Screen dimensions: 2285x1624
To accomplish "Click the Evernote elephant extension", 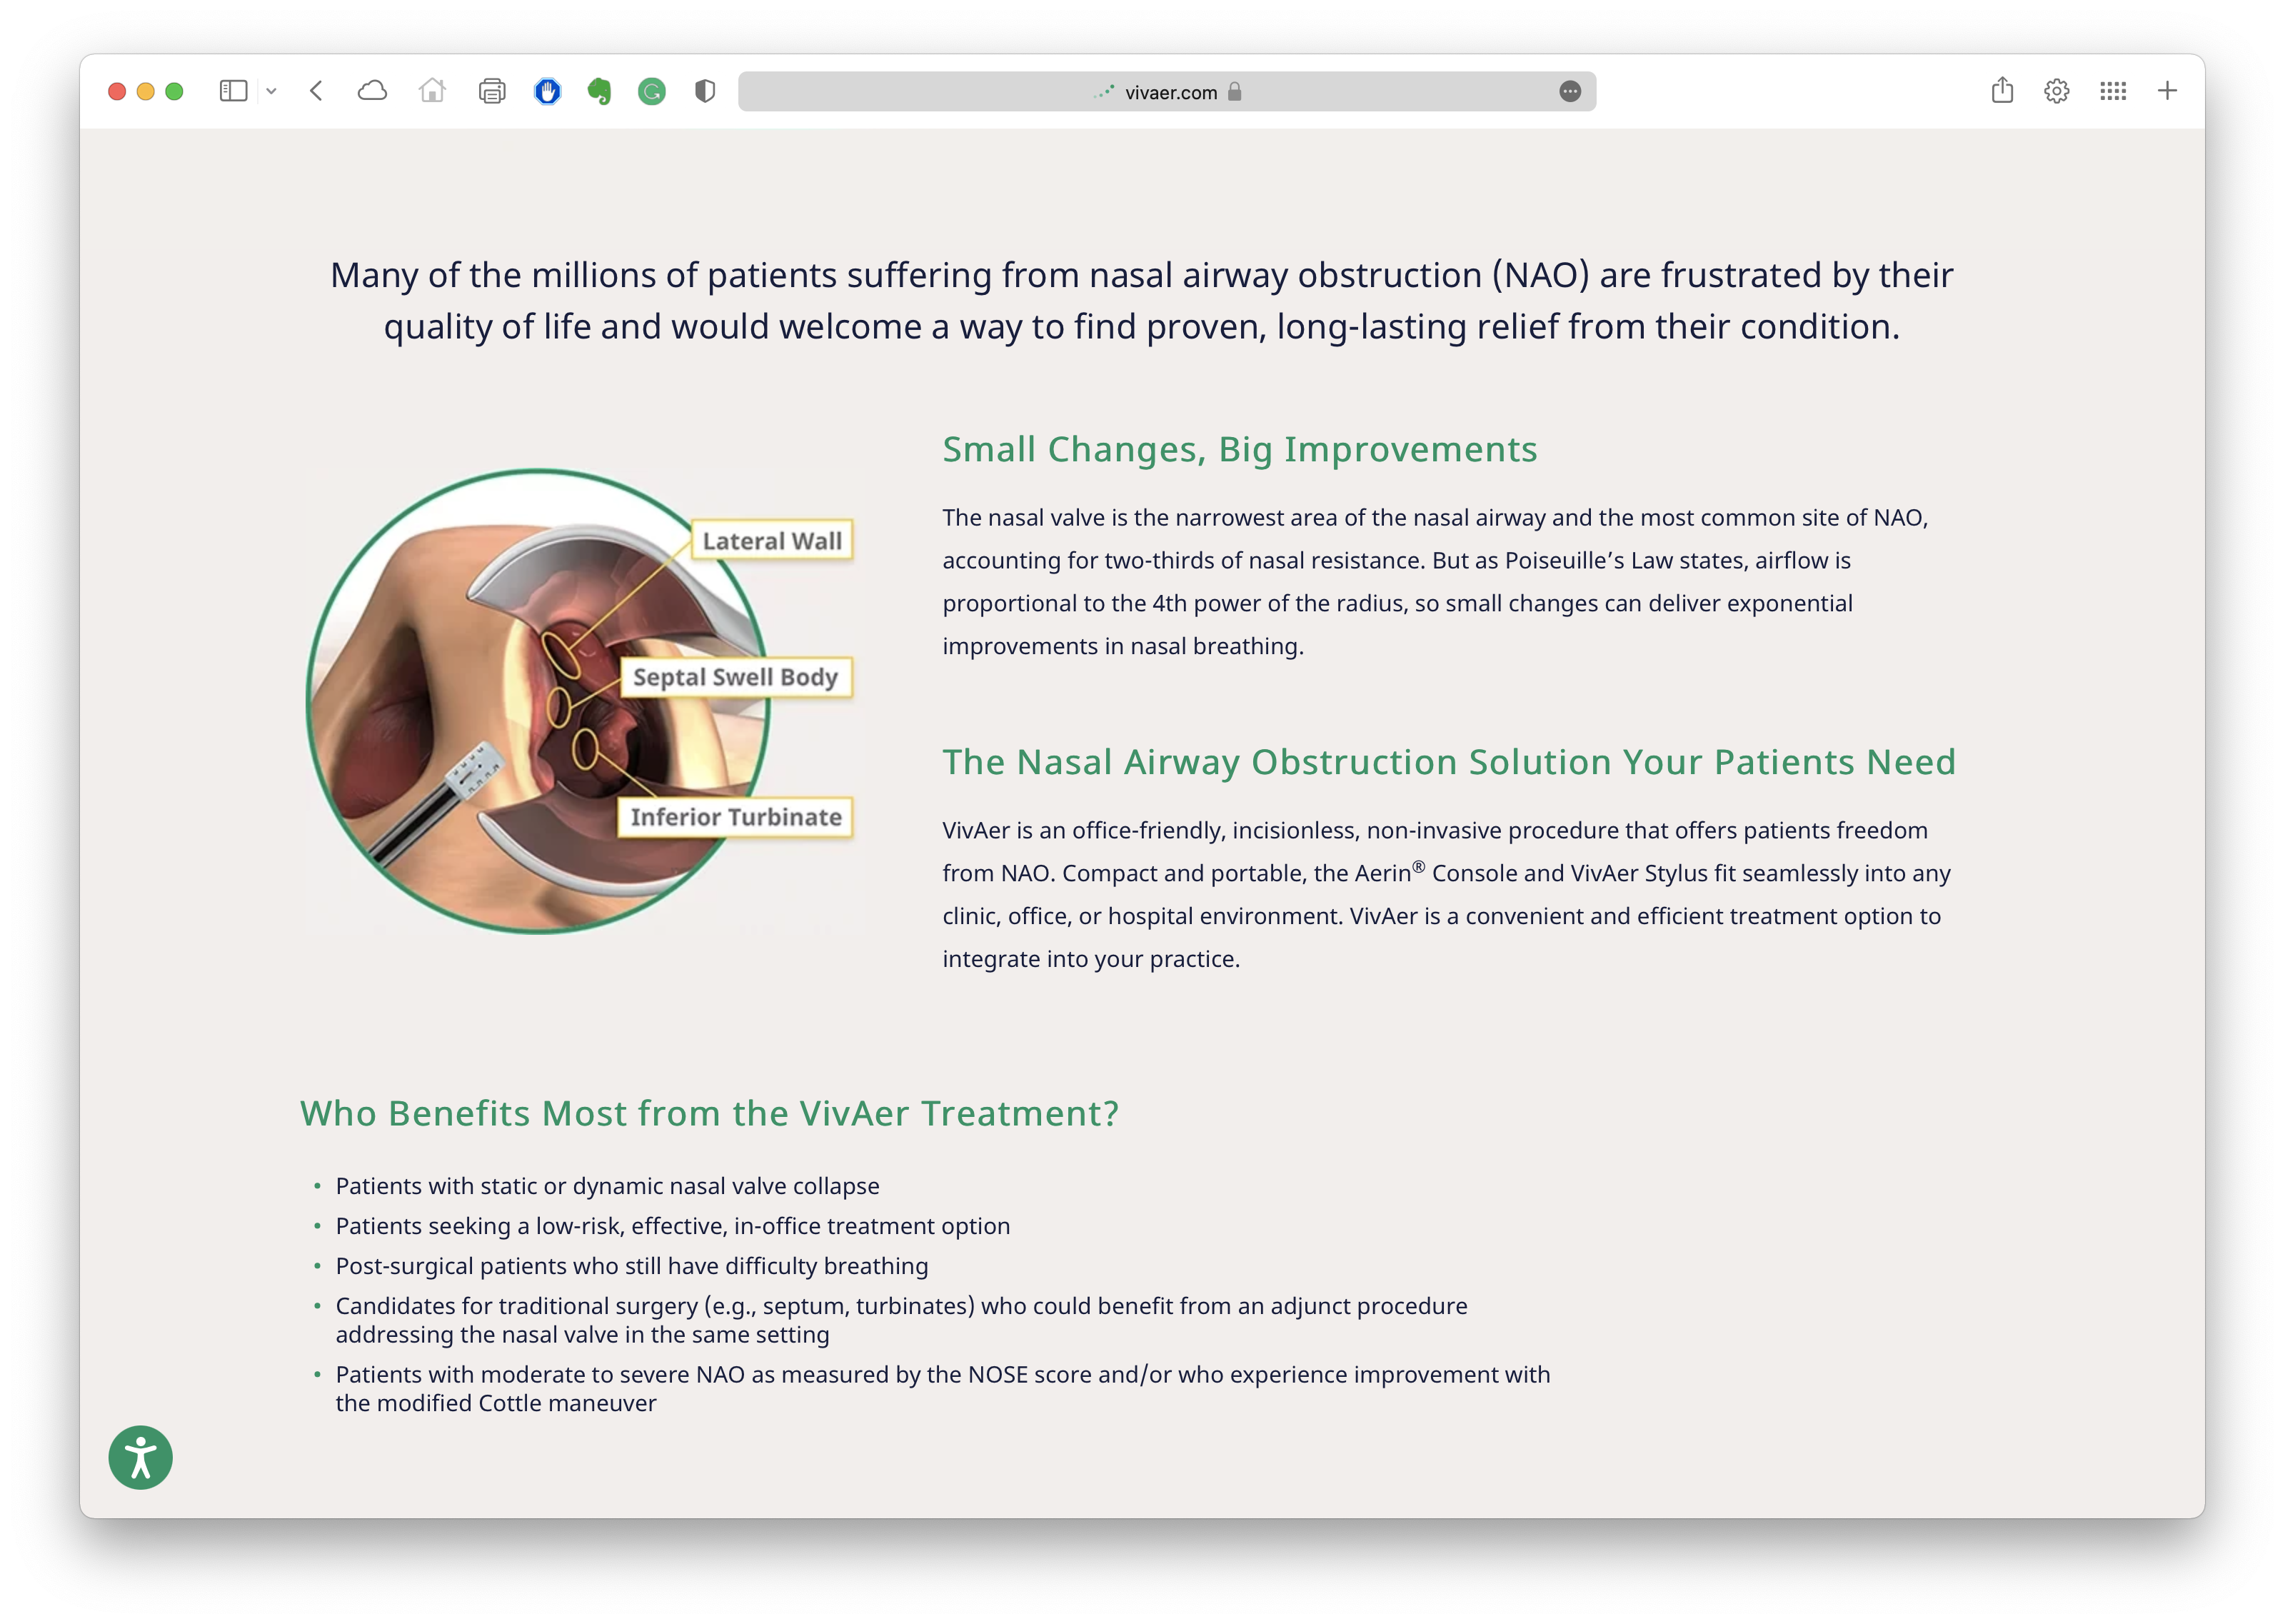I will point(600,92).
